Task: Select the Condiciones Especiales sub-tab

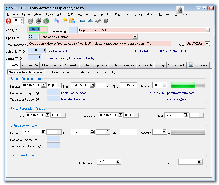Action: pos(91,72)
